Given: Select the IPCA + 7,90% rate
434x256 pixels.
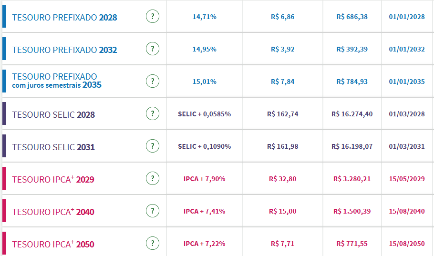Looking at the screenshot, I should 205,179.
